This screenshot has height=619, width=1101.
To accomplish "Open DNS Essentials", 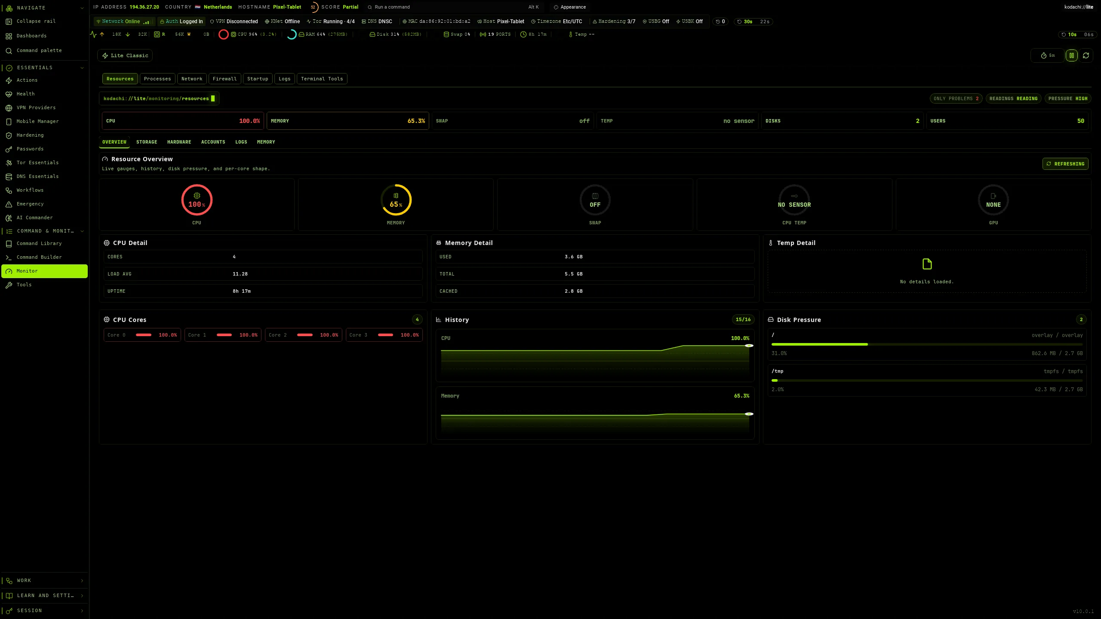I will click(44, 177).
